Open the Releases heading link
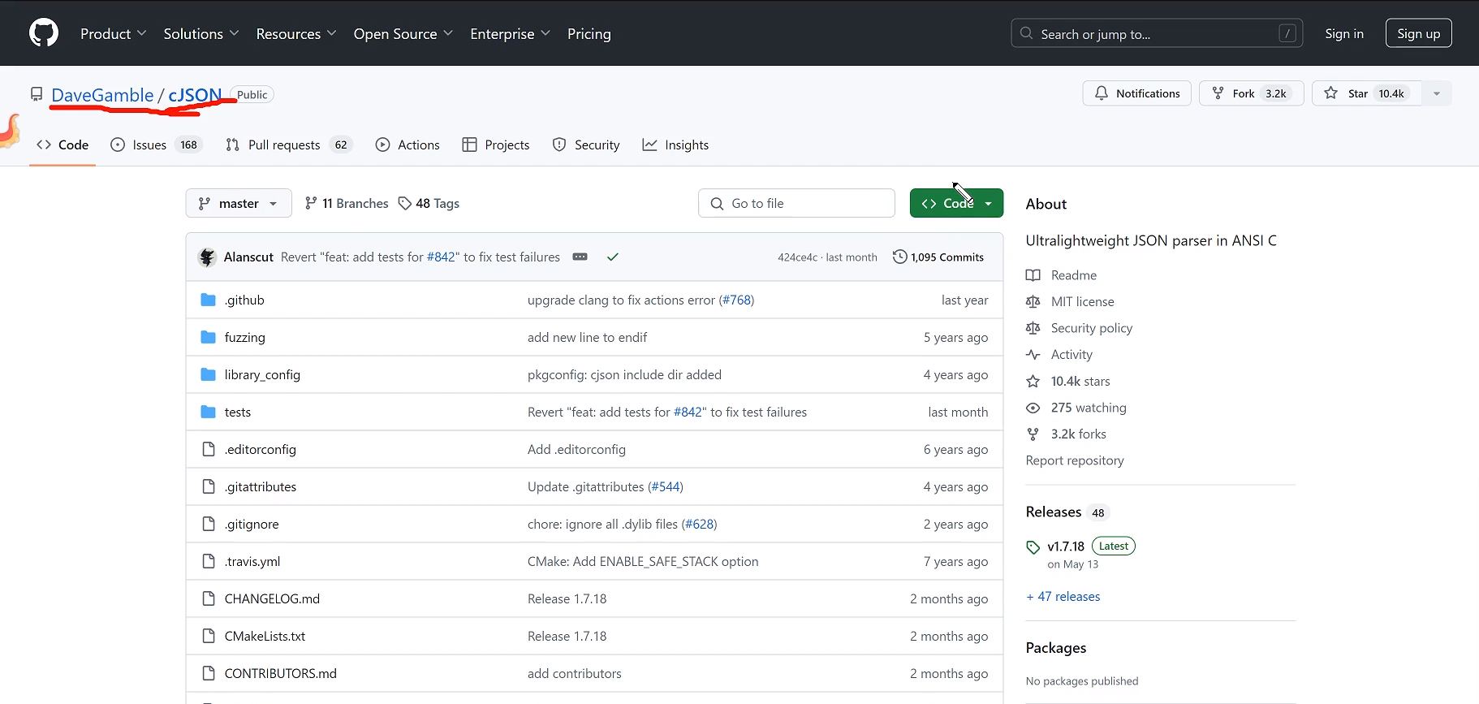Screen dimensions: 1479x704 pos(1054,512)
